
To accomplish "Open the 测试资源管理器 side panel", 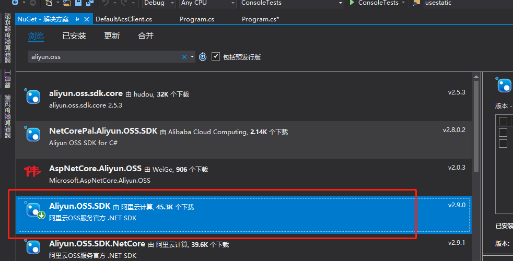I will (x=7, y=116).
